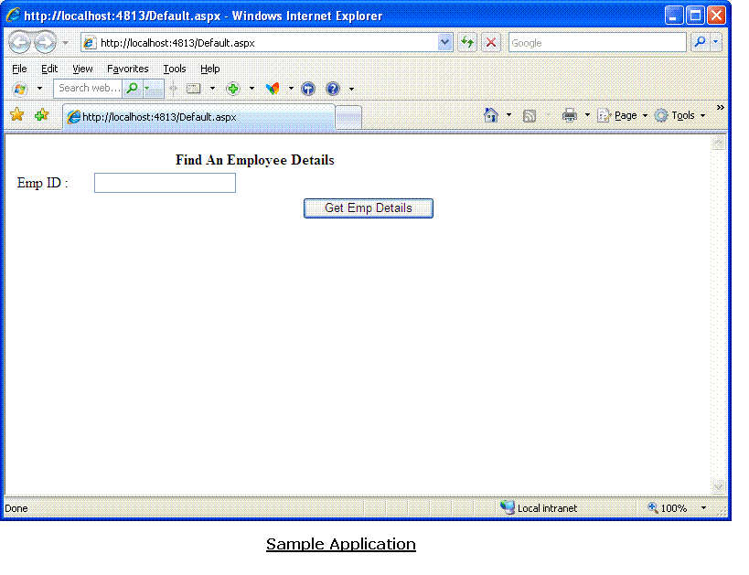The image size is (749, 575).
Task: Click the "Find An Employee Details" heading
Action: [x=254, y=160]
